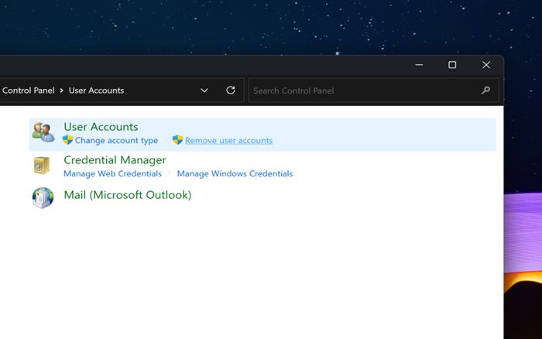Click Change account type link

[x=116, y=141]
